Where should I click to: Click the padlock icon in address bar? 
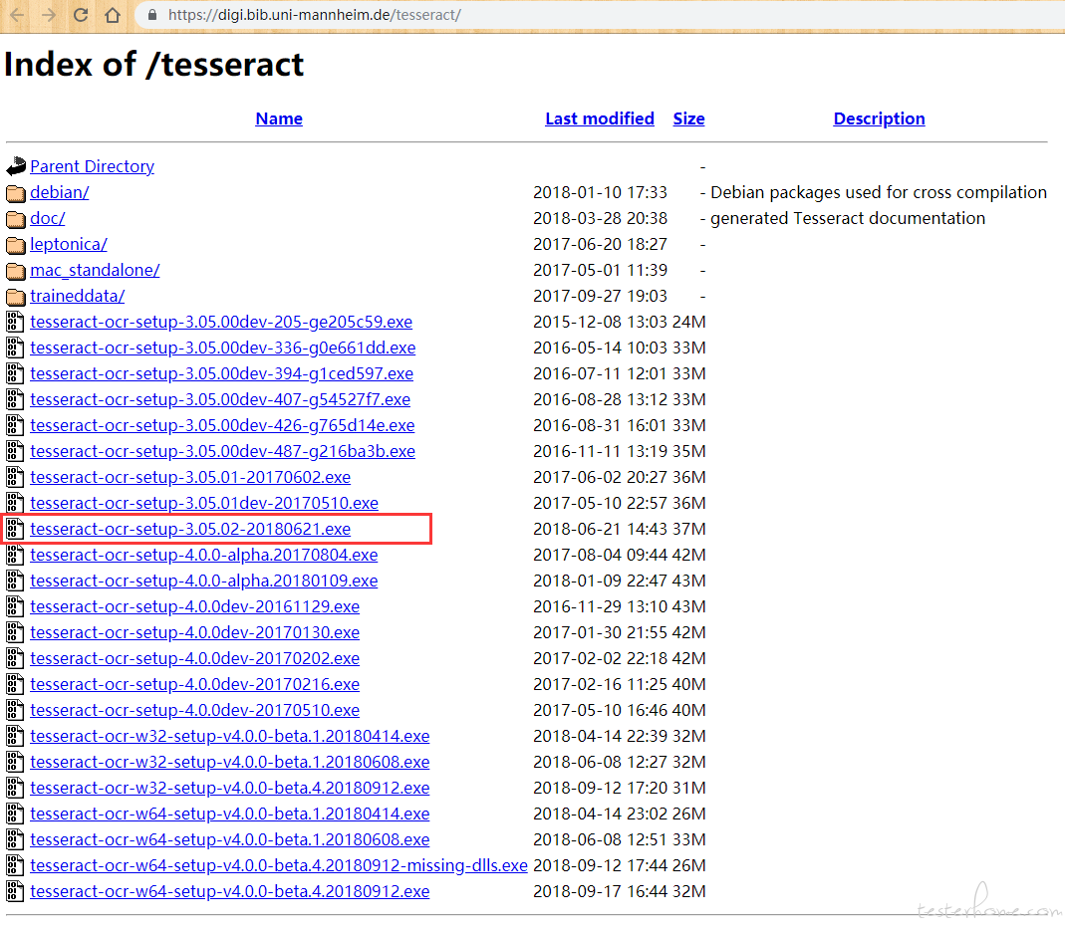(152, 15)
